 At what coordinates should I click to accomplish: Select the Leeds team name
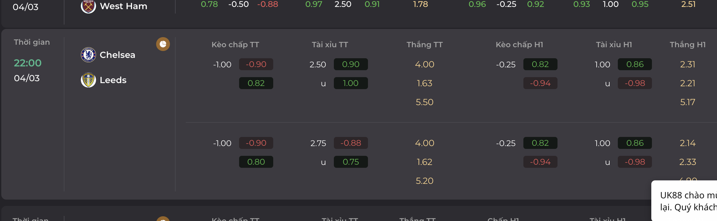point(113,80)
